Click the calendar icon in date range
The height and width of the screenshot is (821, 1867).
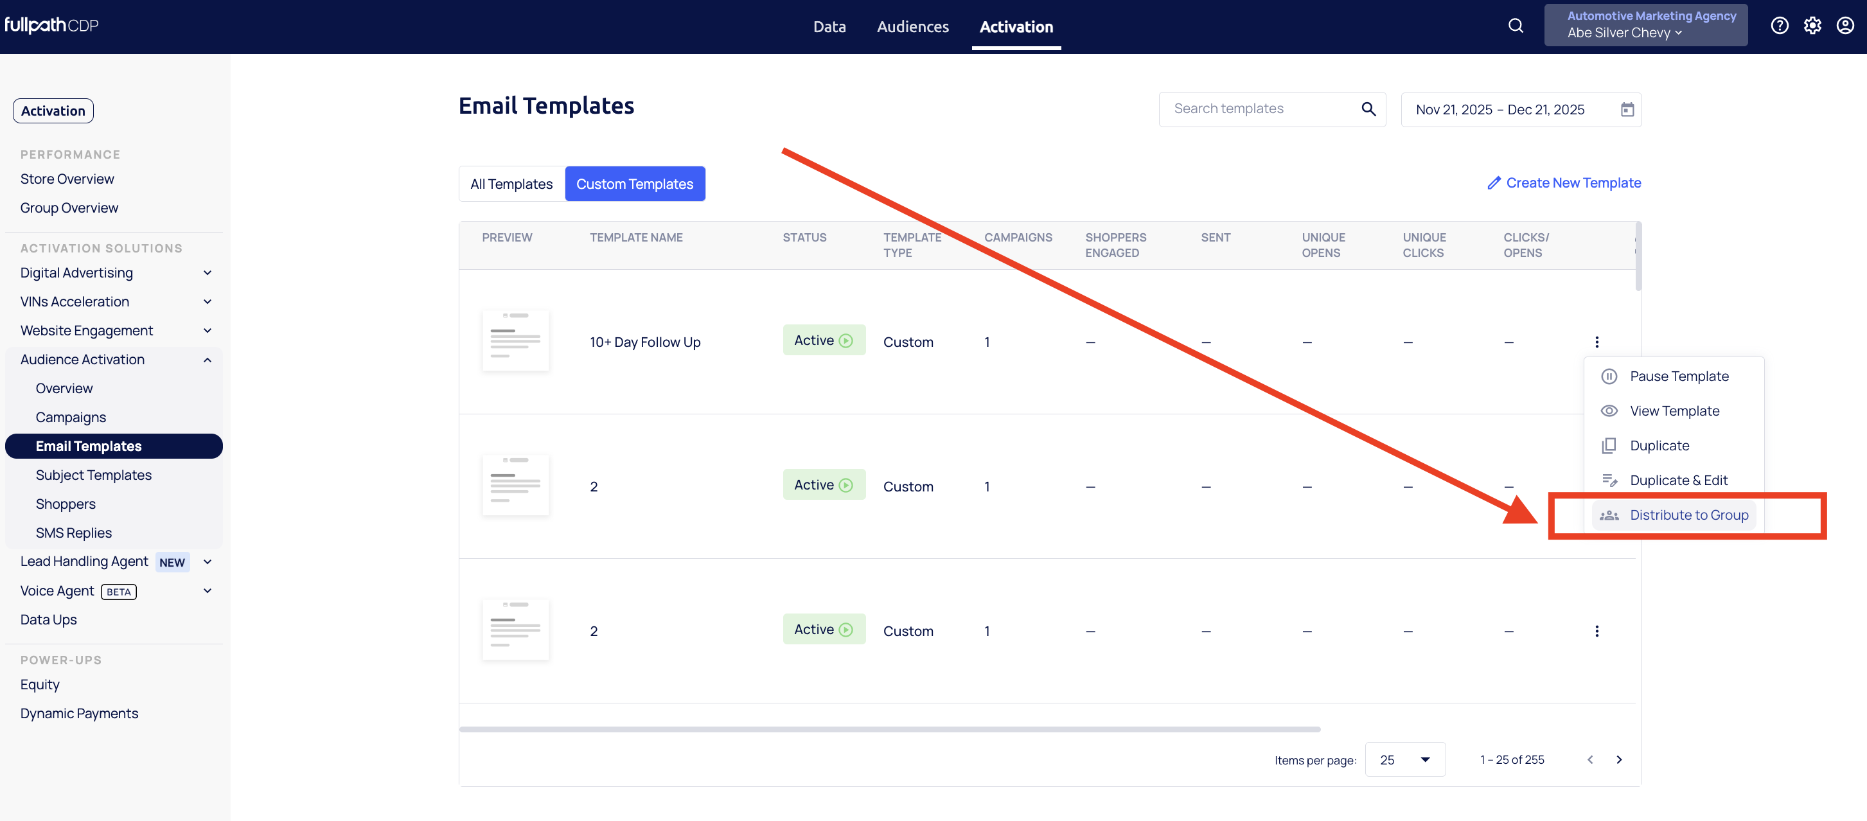click(x=1627, y=109)
